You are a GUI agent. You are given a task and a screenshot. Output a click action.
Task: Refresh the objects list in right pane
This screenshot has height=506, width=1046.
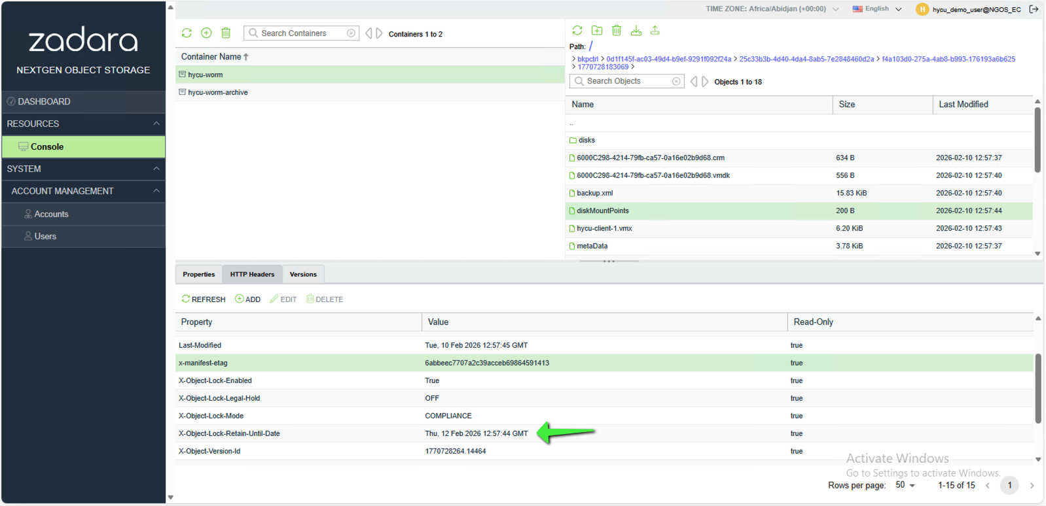point(577,30)
